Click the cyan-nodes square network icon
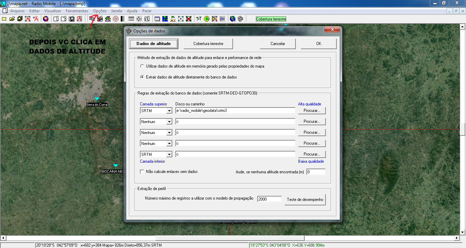 181,19
